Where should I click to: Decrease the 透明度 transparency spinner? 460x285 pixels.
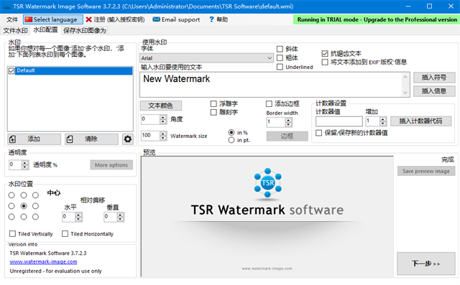25,167
